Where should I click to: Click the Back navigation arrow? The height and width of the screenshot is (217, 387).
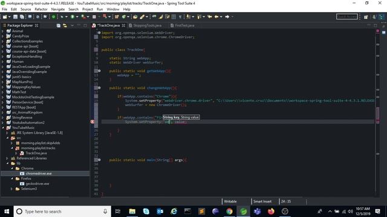coord(216,17)
